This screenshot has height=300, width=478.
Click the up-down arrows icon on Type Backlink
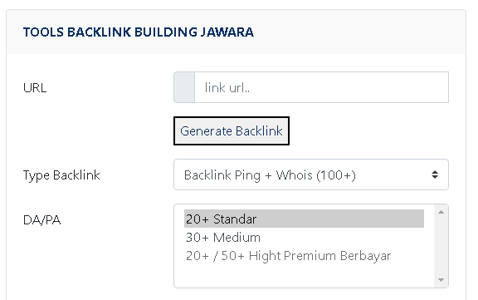pos(435,175)
